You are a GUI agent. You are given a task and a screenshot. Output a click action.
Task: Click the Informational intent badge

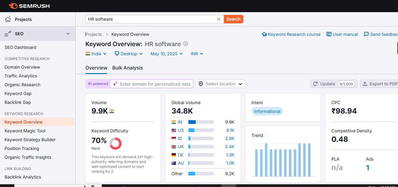click(x=267, y=111)
